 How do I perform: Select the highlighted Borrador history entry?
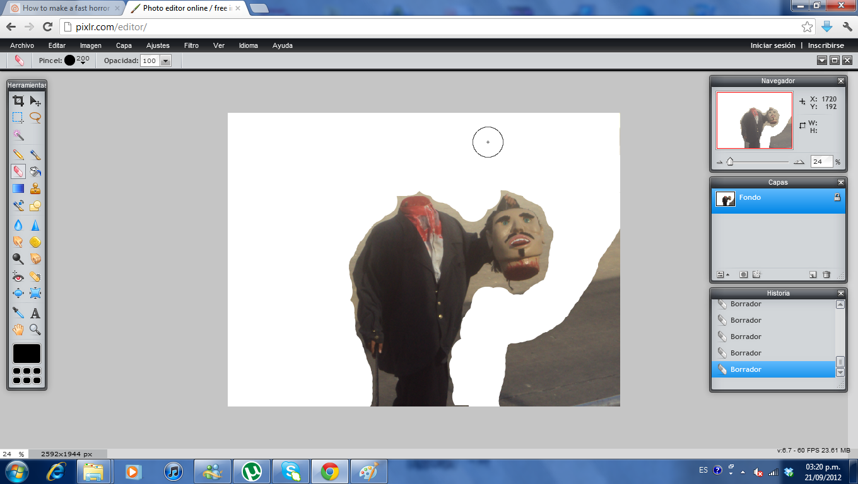[773, 369]
